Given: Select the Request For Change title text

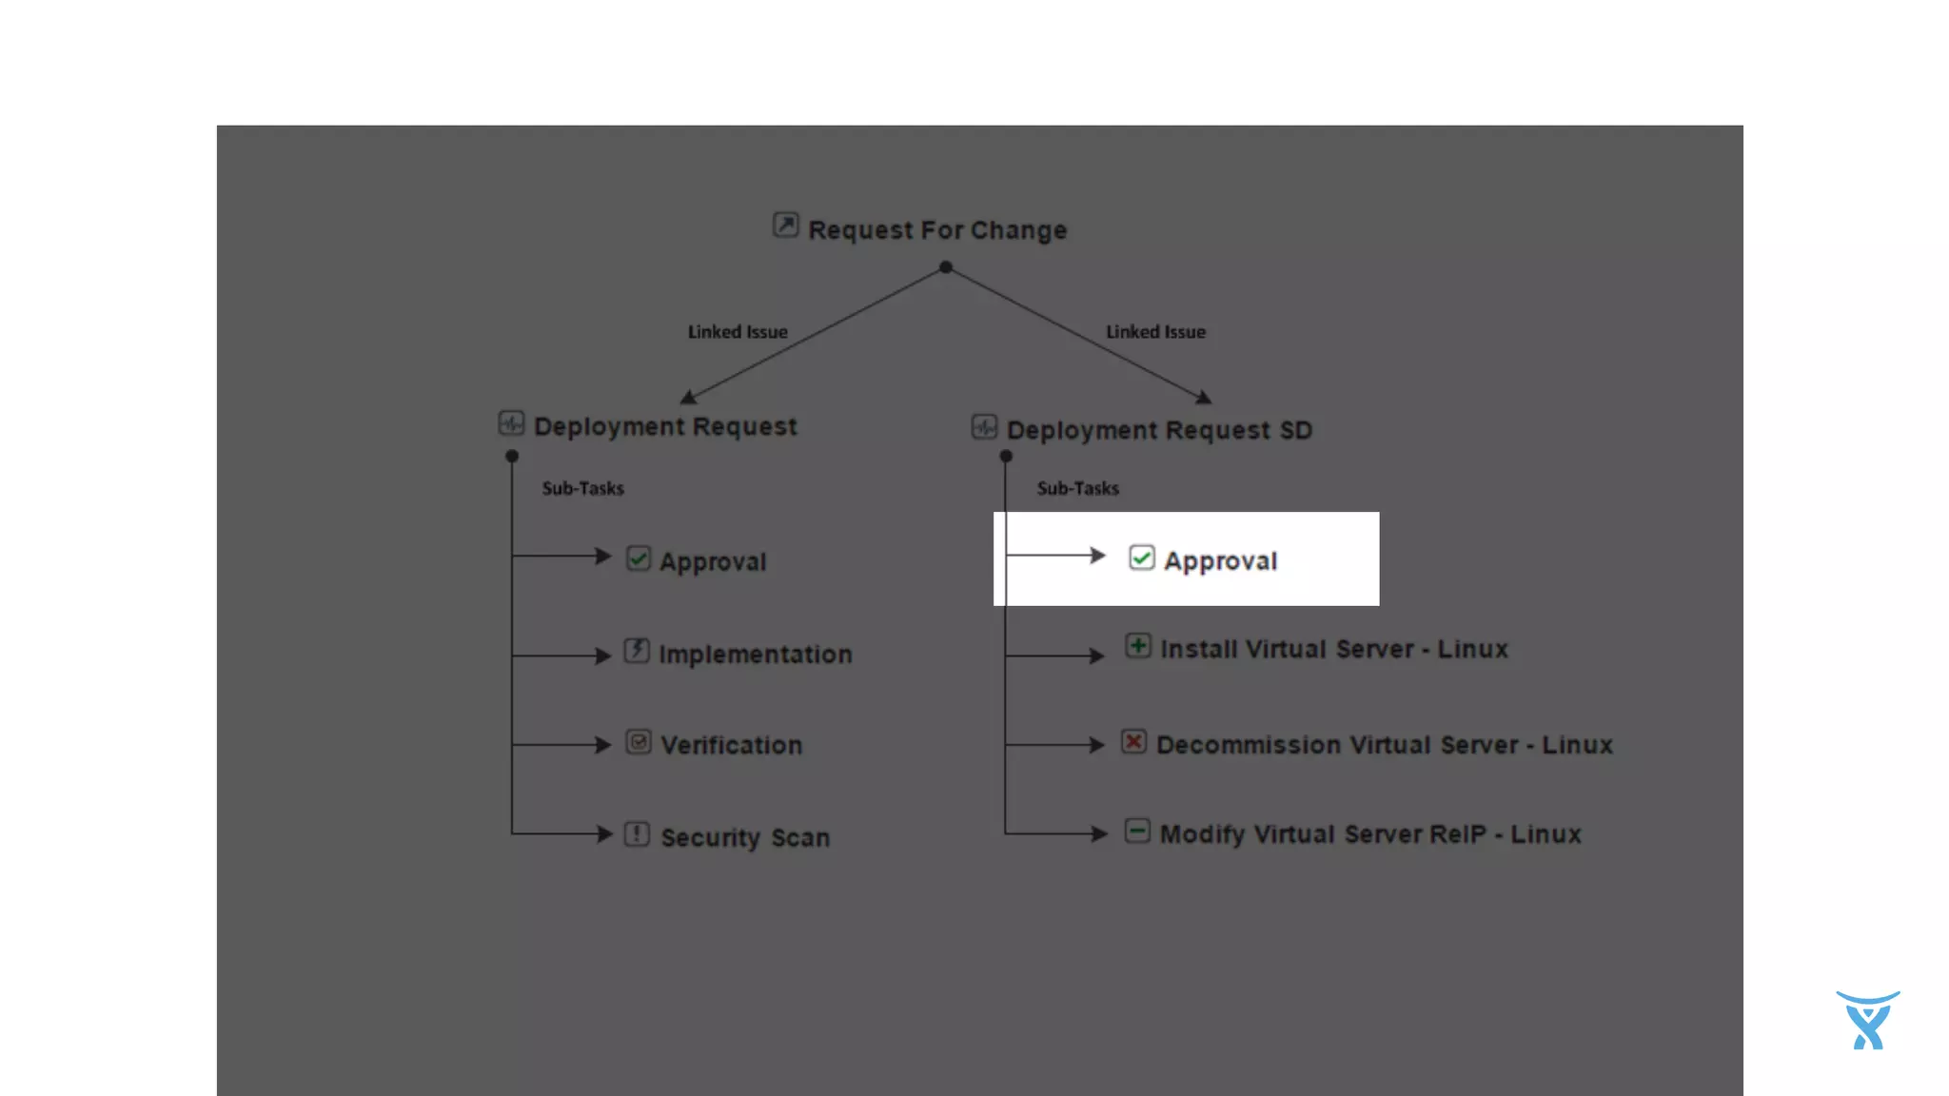Looking at the screenshot, I should tap(937, 230).
